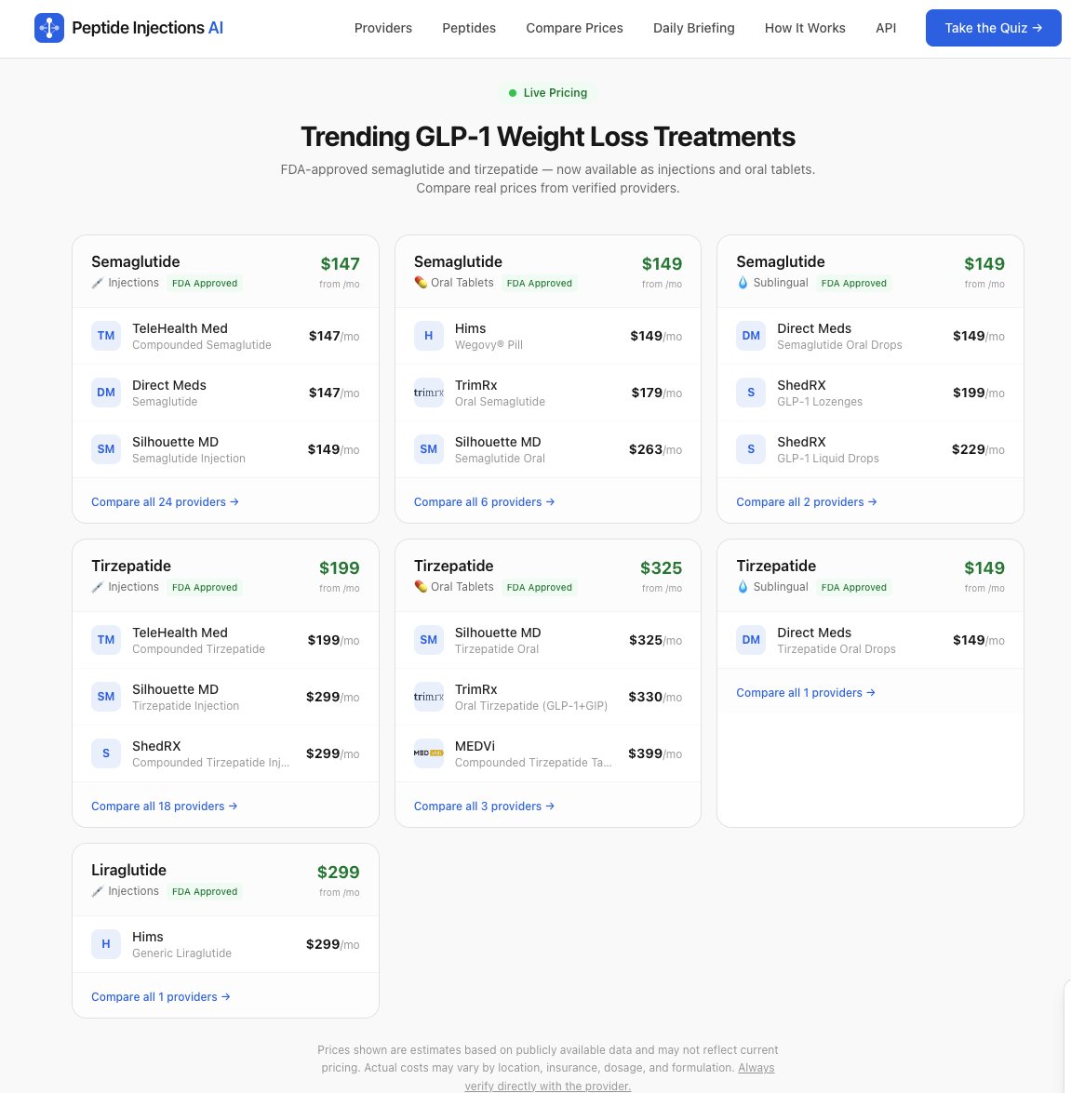Open Compare all 3 providers link
The width and height of the screenshot is (1071, 1093).
coord(485,806)
